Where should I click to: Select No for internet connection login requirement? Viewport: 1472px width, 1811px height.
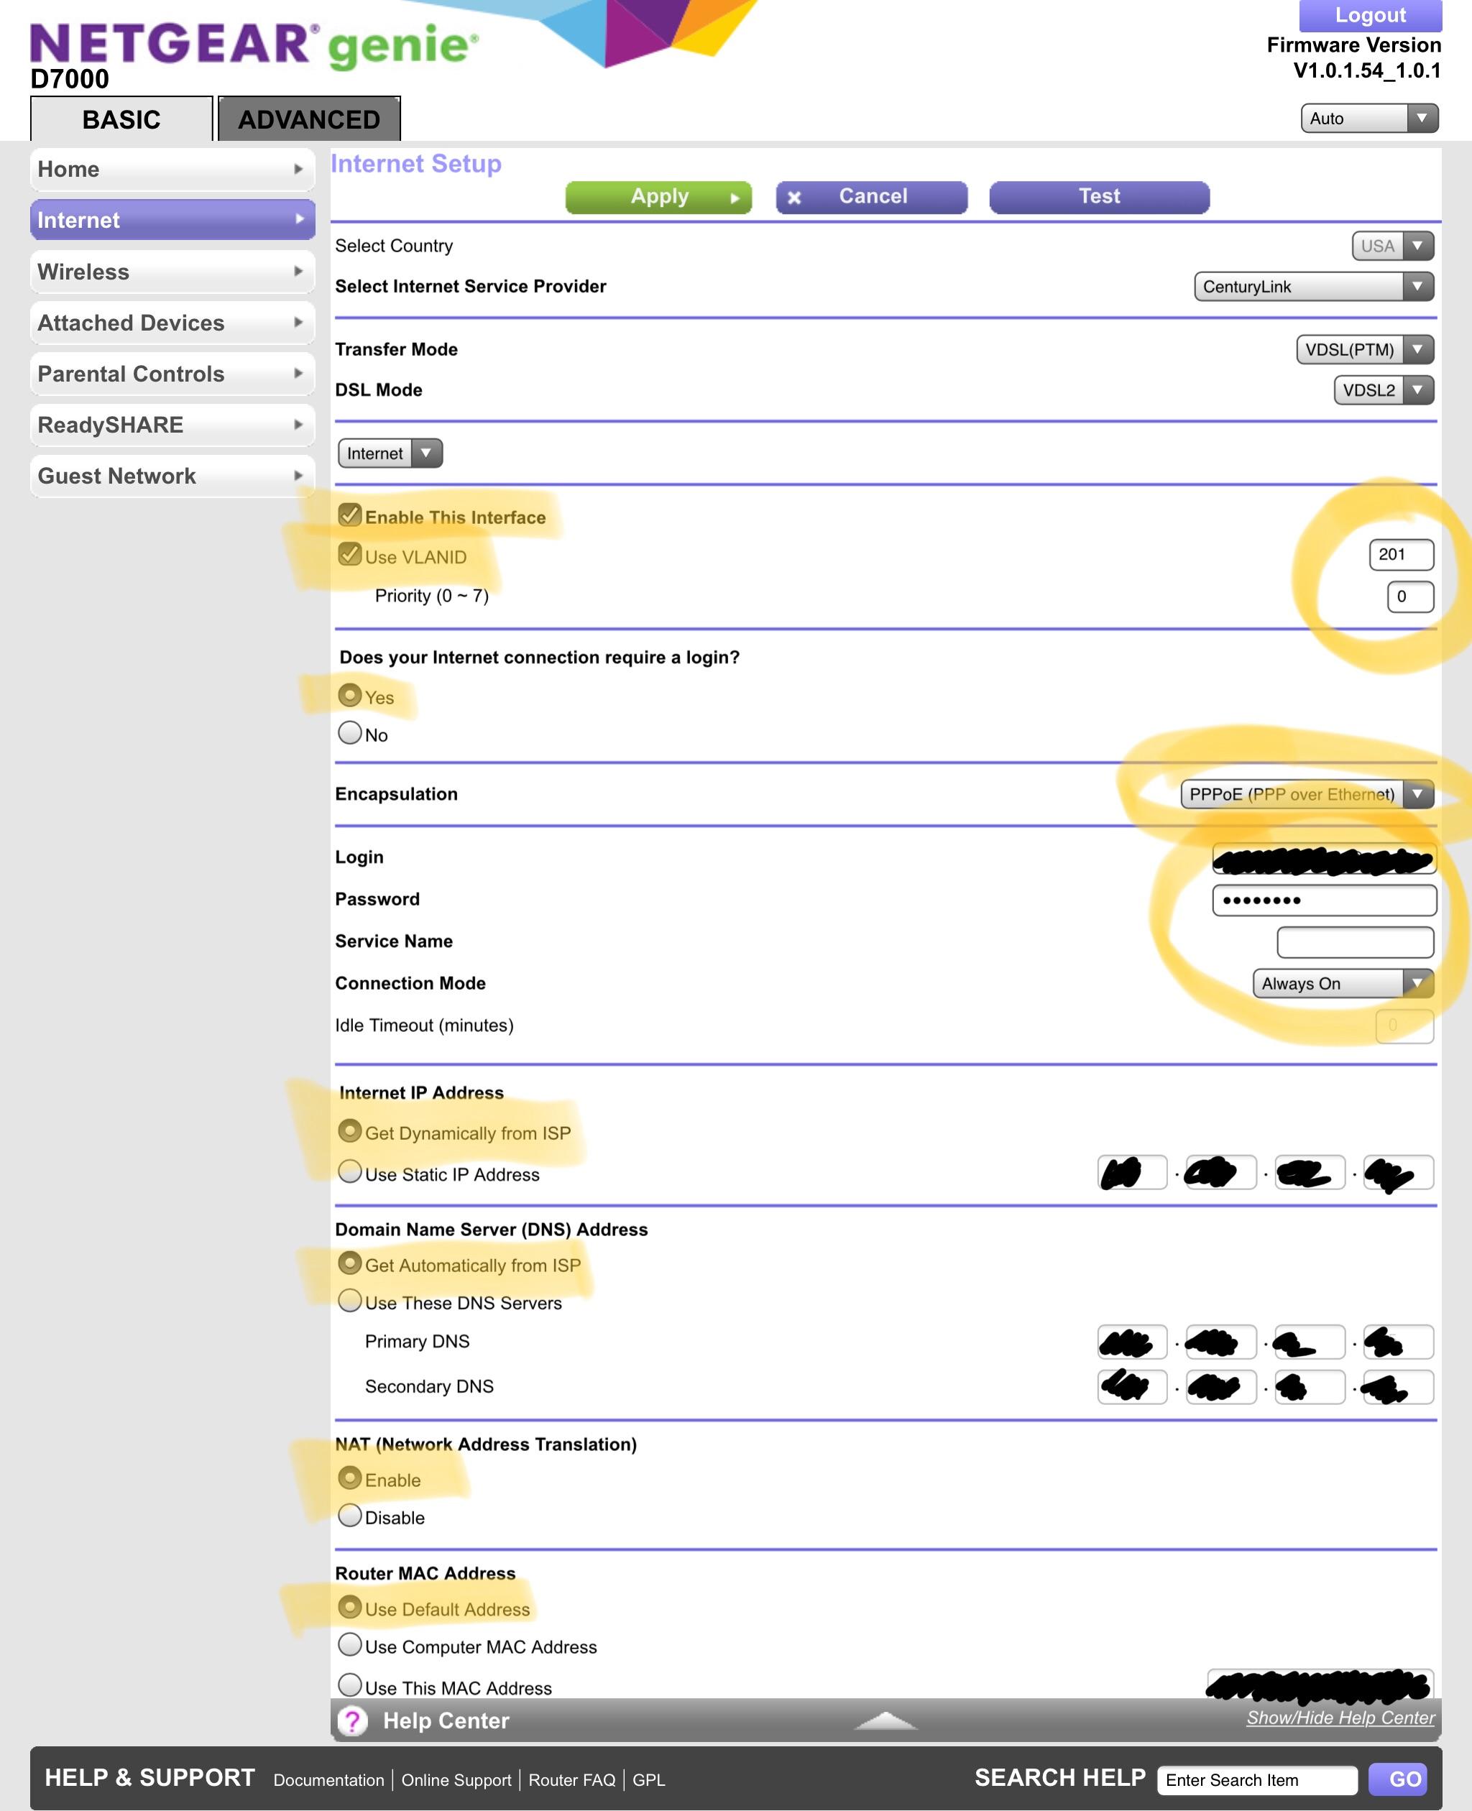click(x=349, y=734)
